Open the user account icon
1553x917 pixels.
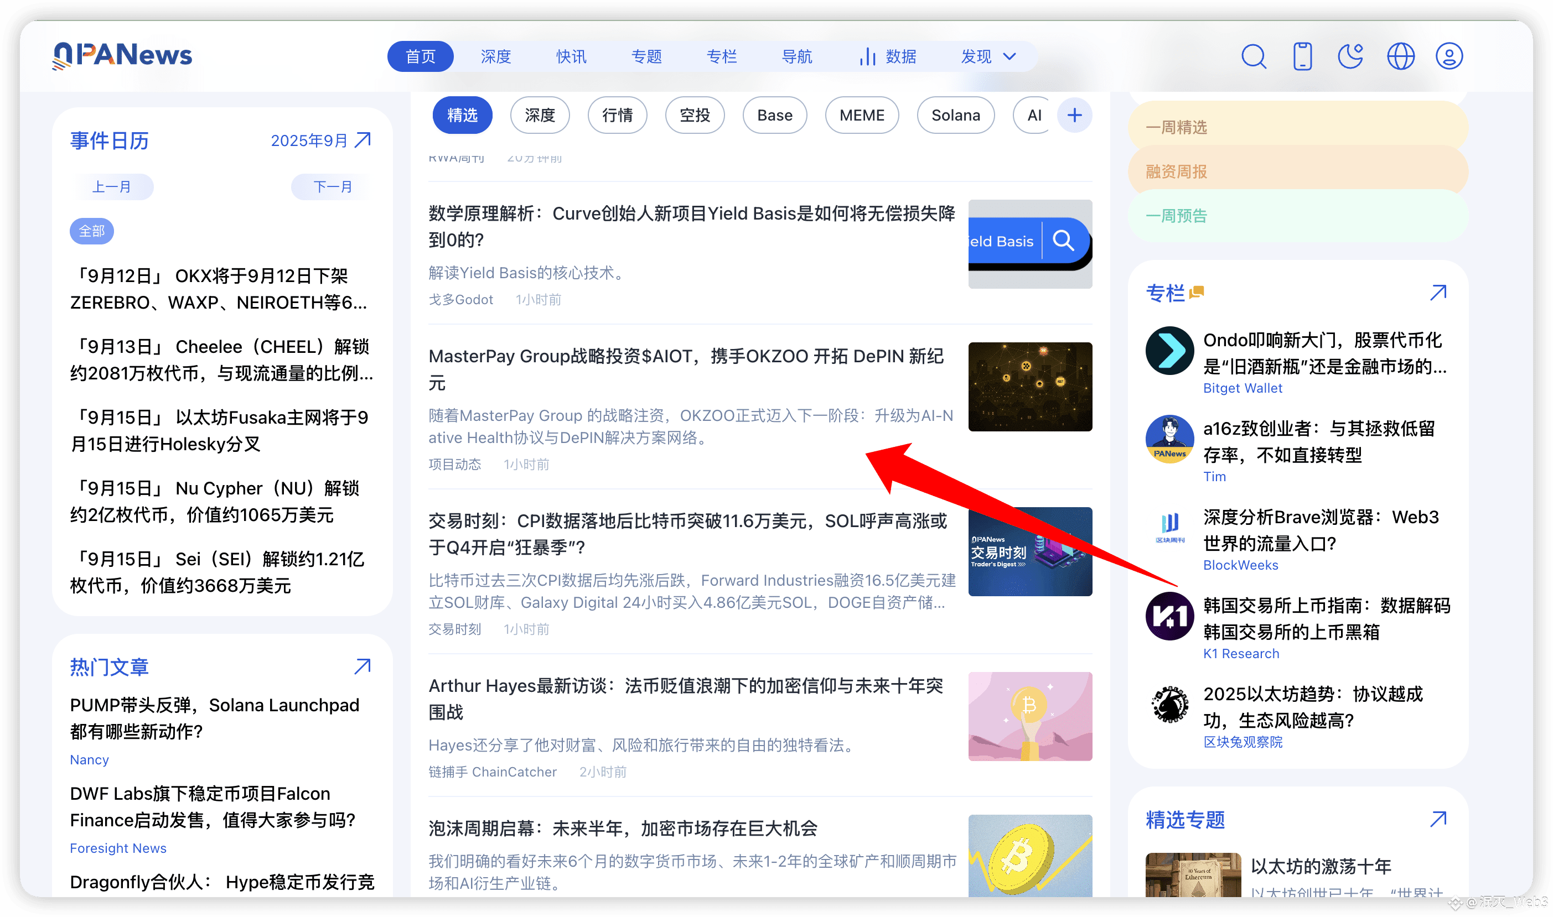coord(1448,56)
